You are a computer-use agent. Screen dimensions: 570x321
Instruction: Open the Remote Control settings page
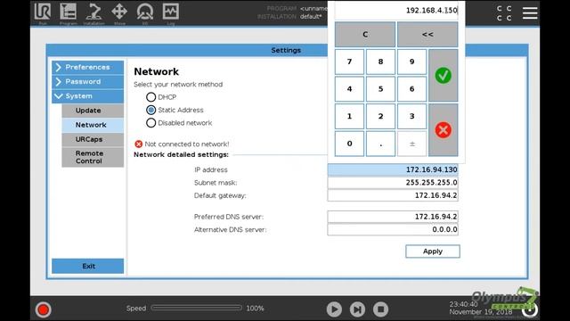tap(93, 157)
